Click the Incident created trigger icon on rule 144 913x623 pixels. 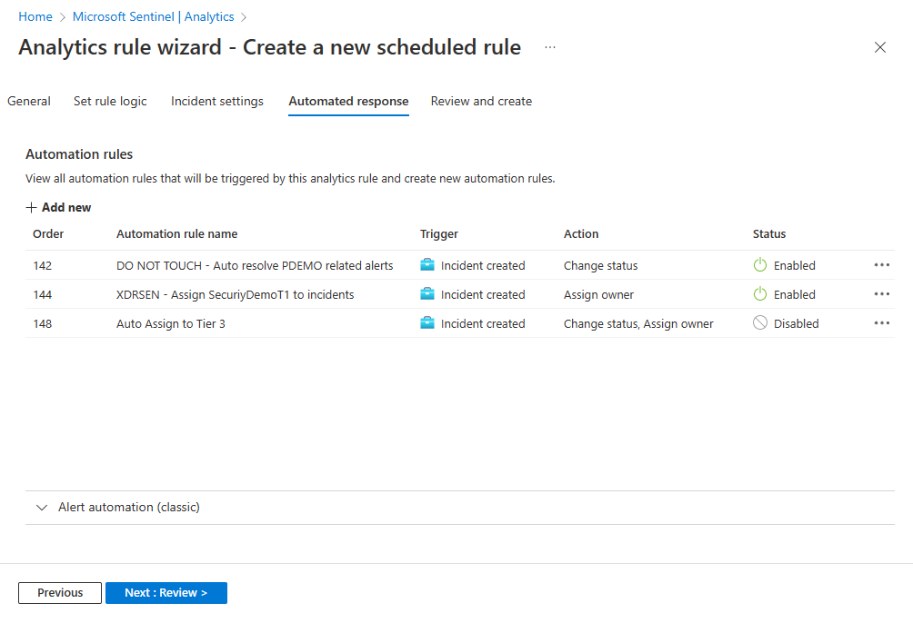click(426, 294)
